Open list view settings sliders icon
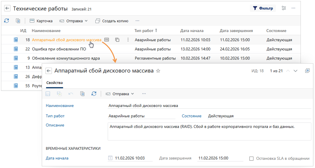 click(284, 8)
